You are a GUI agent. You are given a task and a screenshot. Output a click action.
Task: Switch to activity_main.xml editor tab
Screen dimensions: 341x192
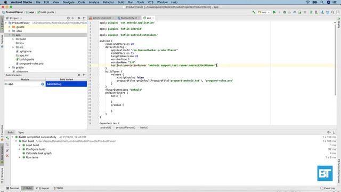point(102,18)
